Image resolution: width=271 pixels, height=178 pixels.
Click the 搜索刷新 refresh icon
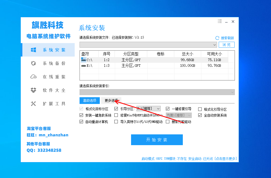[218, 38]
